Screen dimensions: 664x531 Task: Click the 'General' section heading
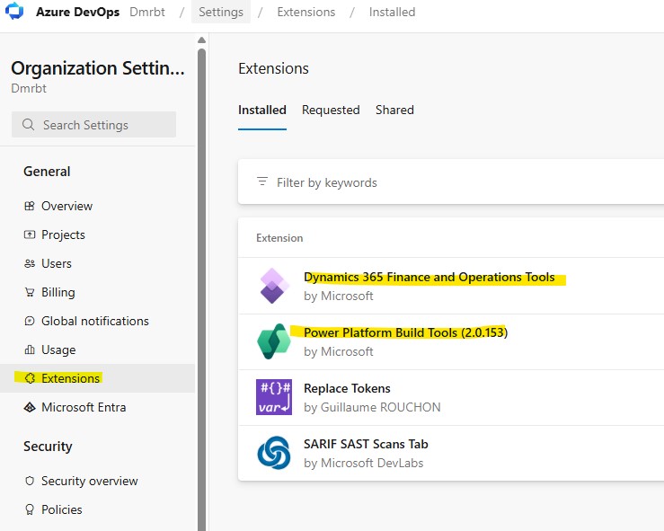coord(47,172)
